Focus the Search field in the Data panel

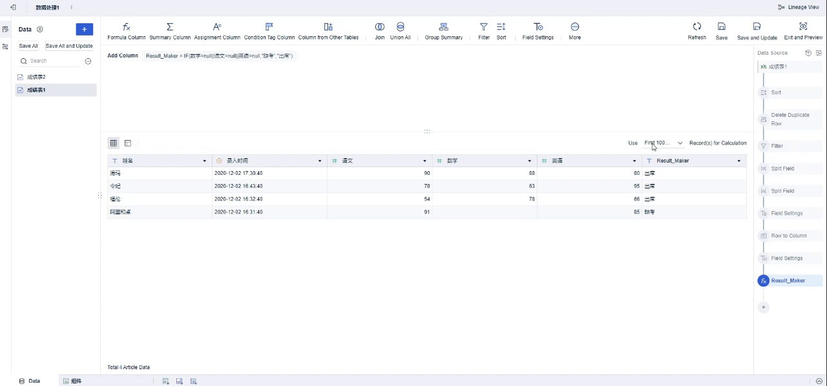(50, 61)
